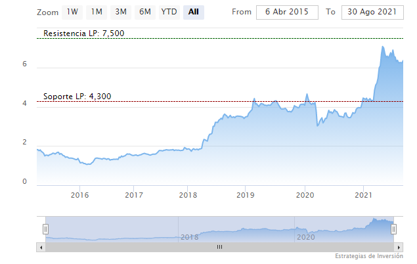The height and width of the screenshot is (264, 417).
Task: Click the 2020 marker in the navigator
Action: 305,237
